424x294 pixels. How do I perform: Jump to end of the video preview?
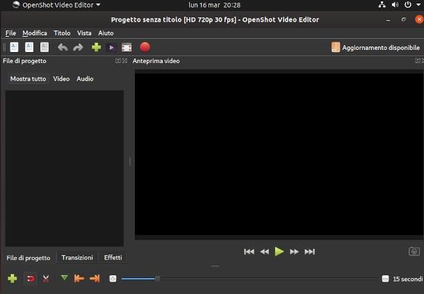click(x=309, y=252)
